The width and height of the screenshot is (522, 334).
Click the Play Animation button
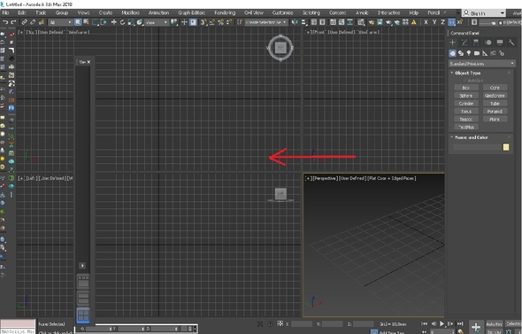tap(441, 323)
